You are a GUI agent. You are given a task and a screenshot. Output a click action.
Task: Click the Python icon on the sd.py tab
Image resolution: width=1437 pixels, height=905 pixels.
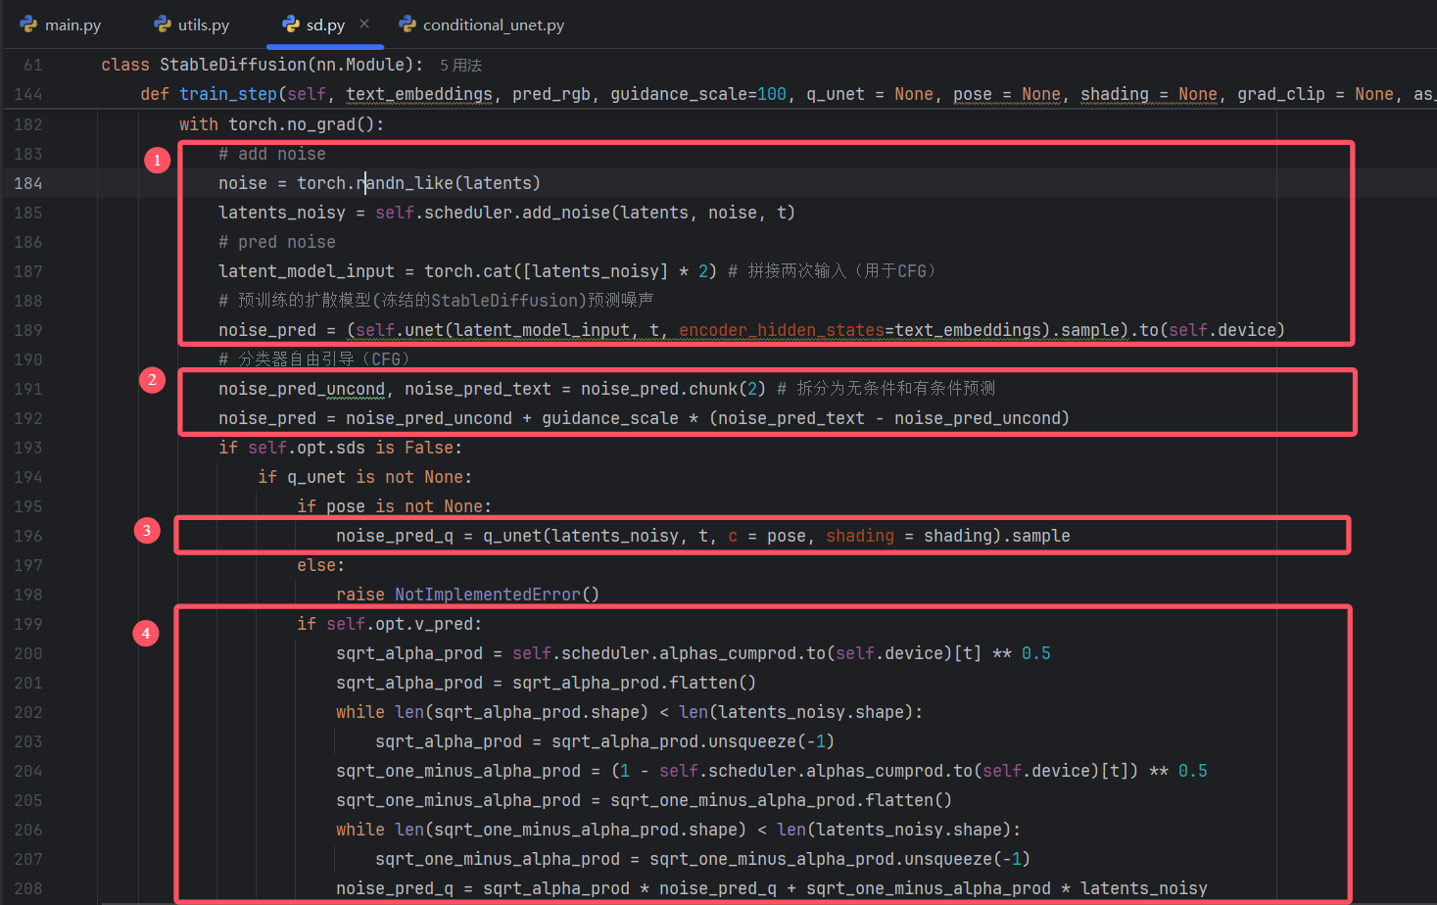click(x=290, y=24)
